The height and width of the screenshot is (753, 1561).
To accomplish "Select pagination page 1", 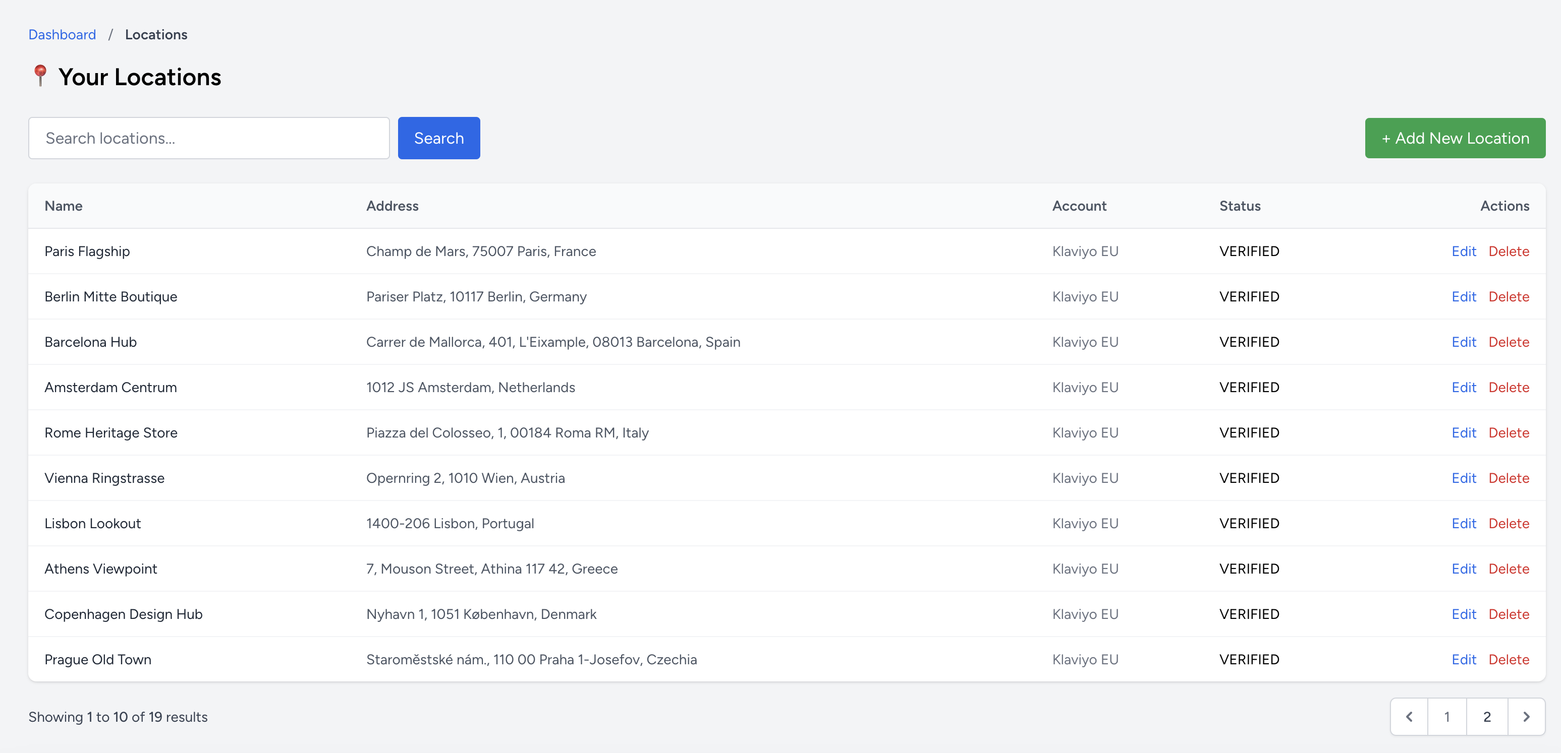I will [x=1447, y=717].
